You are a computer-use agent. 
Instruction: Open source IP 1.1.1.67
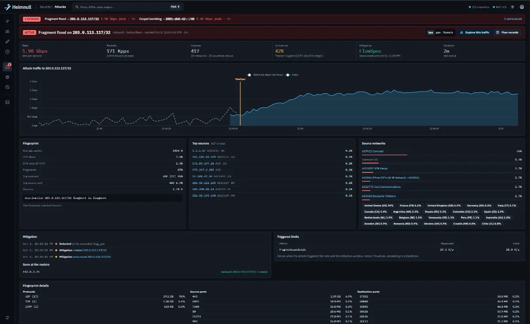tap(200, 151)
